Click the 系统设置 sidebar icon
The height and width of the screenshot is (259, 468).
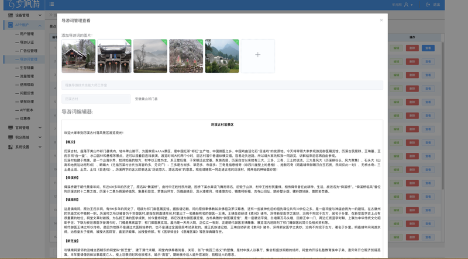pyautogui.click(x=11, y=147)
